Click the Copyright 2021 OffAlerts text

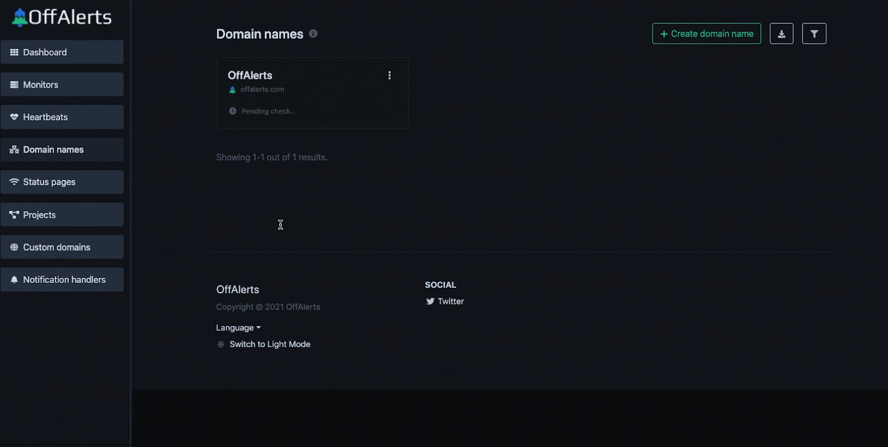[268, 307]
